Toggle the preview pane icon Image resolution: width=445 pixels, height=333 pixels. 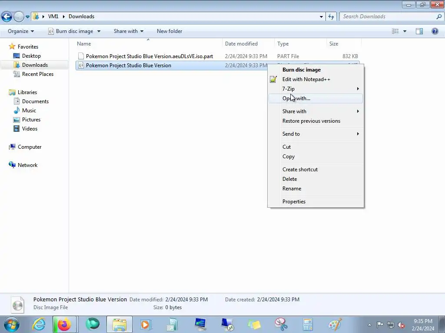(x=419, y=31)
